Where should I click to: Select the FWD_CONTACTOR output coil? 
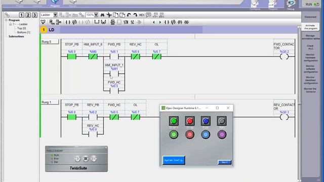(284, 56)
